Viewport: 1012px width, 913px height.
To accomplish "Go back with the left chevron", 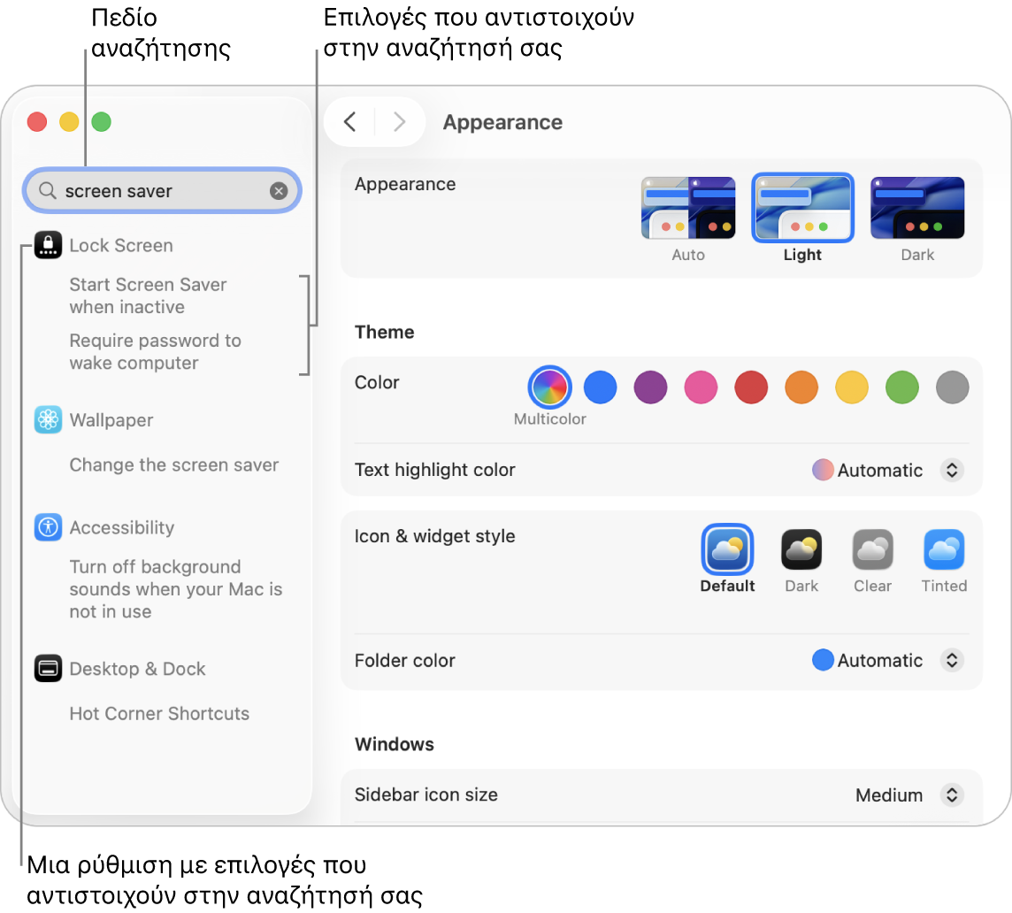I will pos(349,121).
